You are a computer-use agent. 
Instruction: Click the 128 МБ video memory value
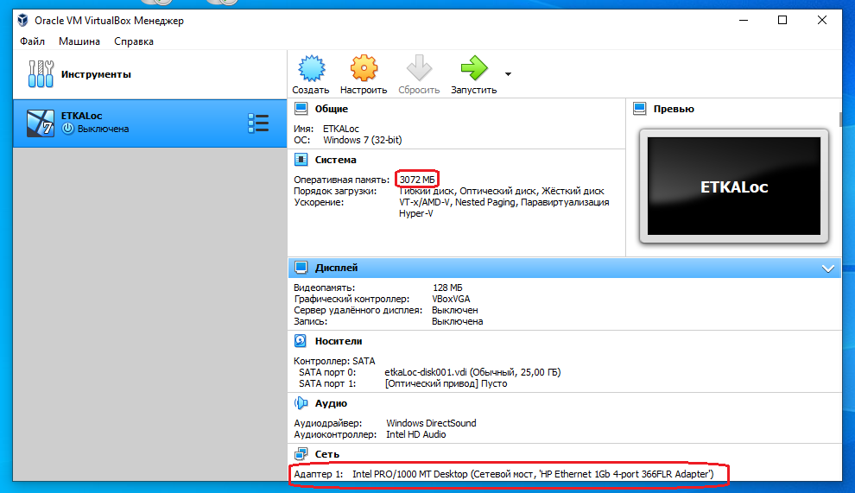[447, 288]
